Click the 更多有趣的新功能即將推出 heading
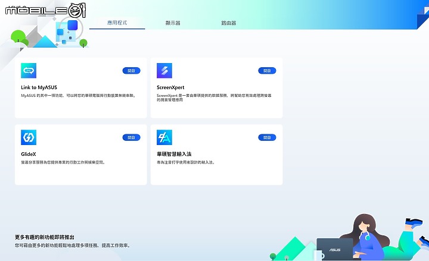The image size is (429, 261). (x=45, y=237)
